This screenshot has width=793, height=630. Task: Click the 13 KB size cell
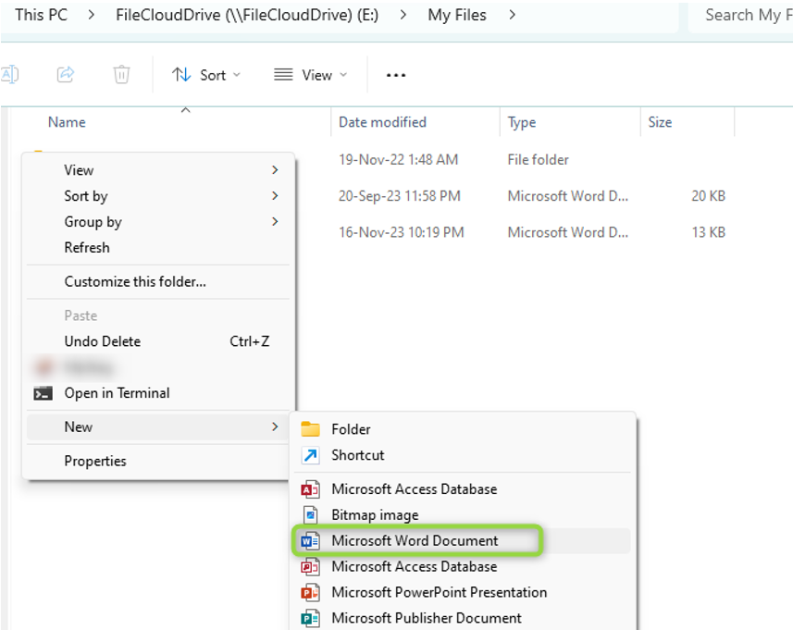point(708,232)
